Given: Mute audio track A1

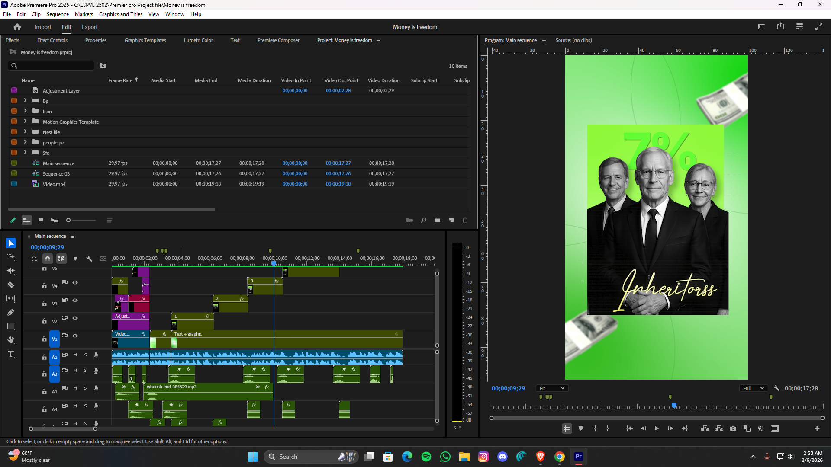Looking at the screenshot, I should pos(75,355).
